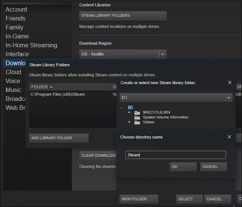Expand the $RECYCLE.BIN tree node
242x207 pixels.
(x=129, y=112)
